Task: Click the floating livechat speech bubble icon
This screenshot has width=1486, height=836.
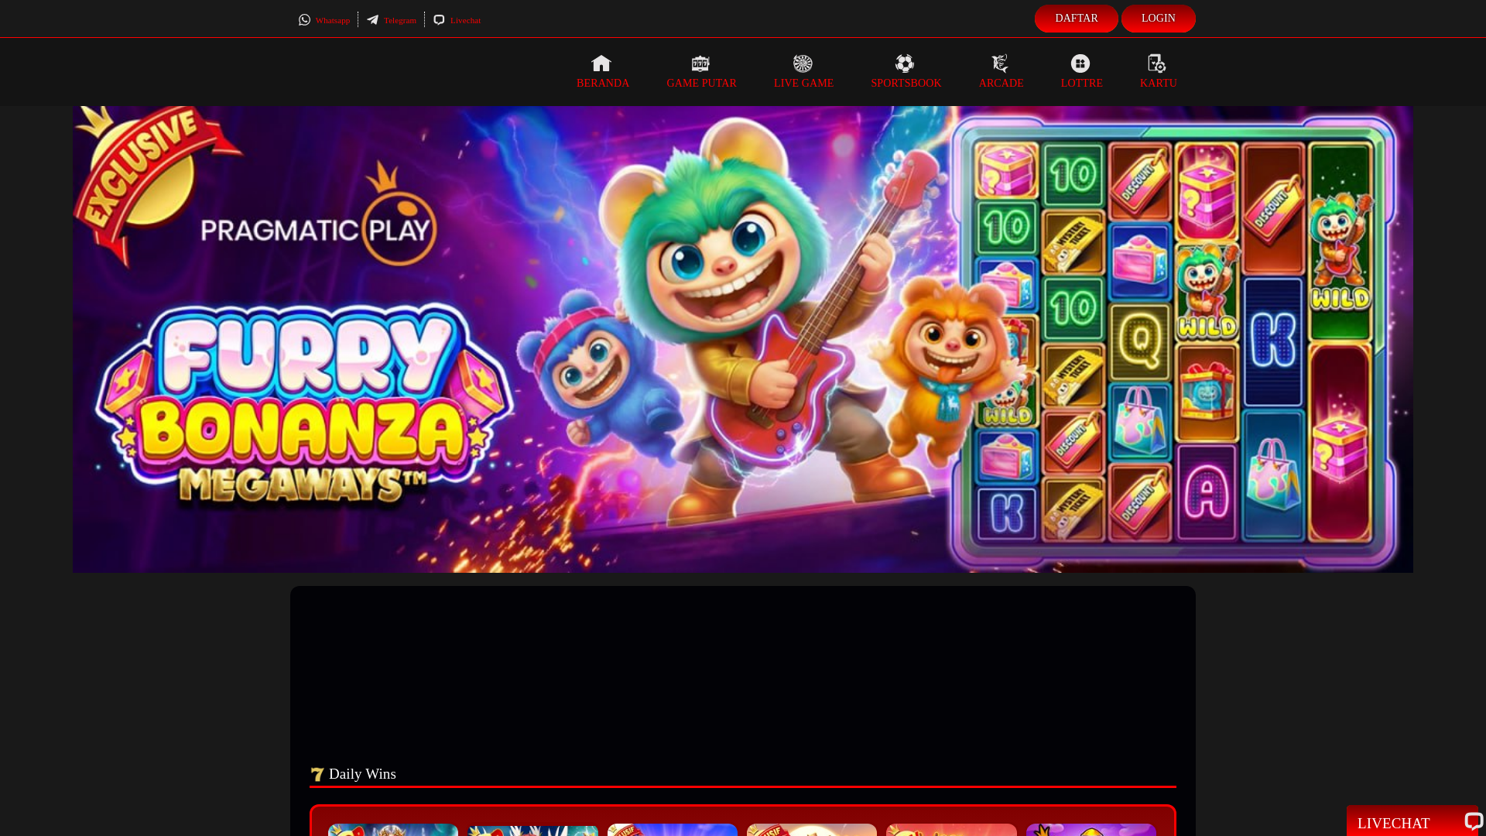Action: click(1473, 821)
